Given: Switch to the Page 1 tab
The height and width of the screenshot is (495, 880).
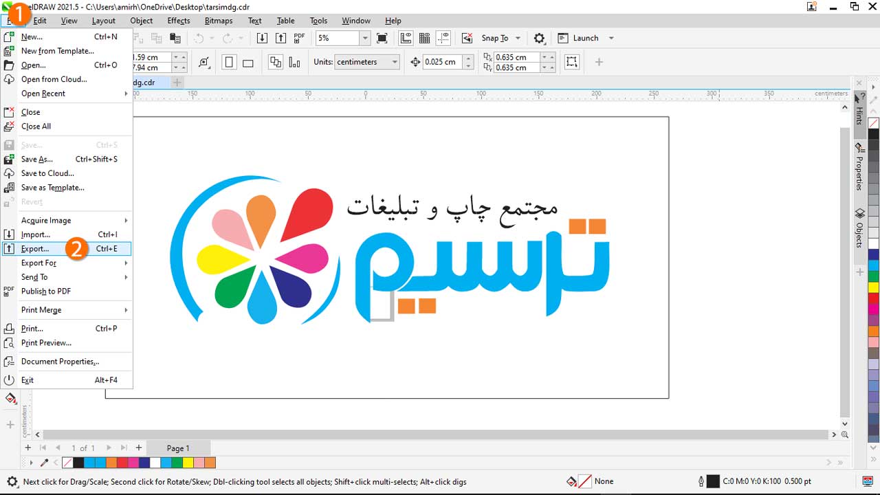Looking at the screenshot, I should point(177,448).
